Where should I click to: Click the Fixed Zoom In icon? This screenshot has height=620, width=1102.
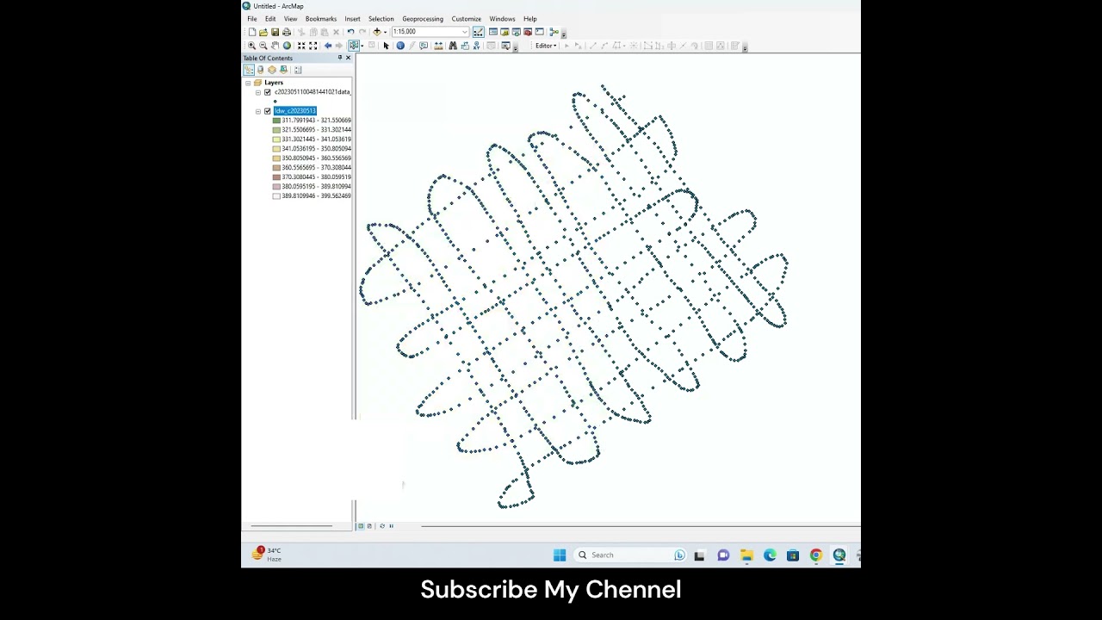coord(301,46)
